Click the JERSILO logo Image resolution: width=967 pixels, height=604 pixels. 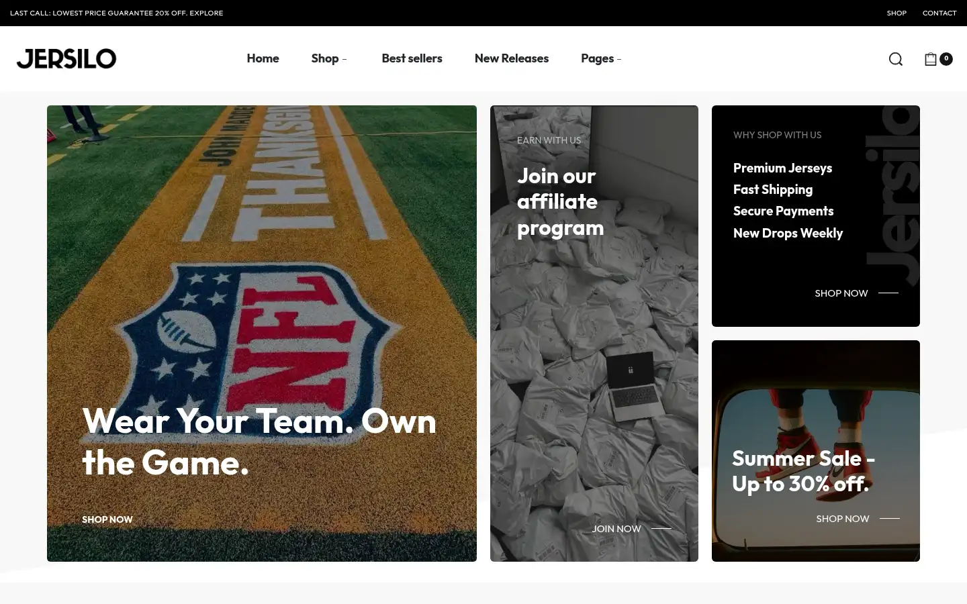66,58
